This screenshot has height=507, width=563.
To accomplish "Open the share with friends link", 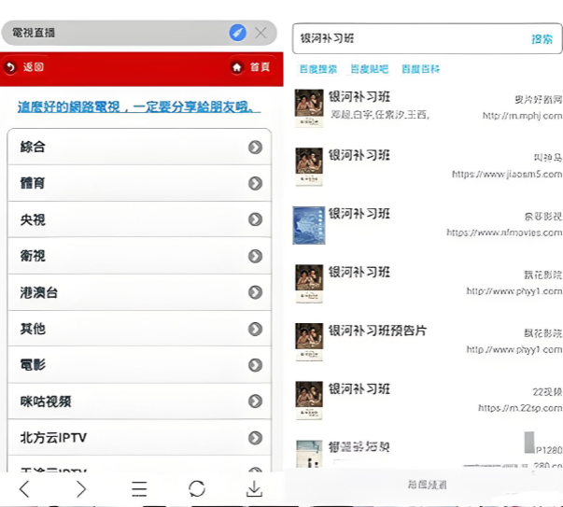I will 139,106.
